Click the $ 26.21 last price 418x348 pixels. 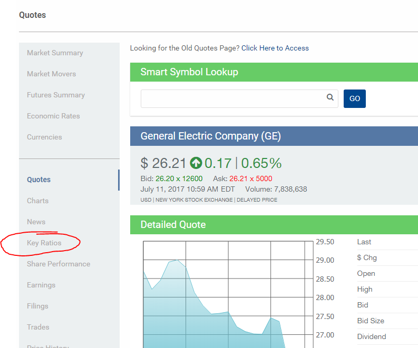click(x=163, y=163)
